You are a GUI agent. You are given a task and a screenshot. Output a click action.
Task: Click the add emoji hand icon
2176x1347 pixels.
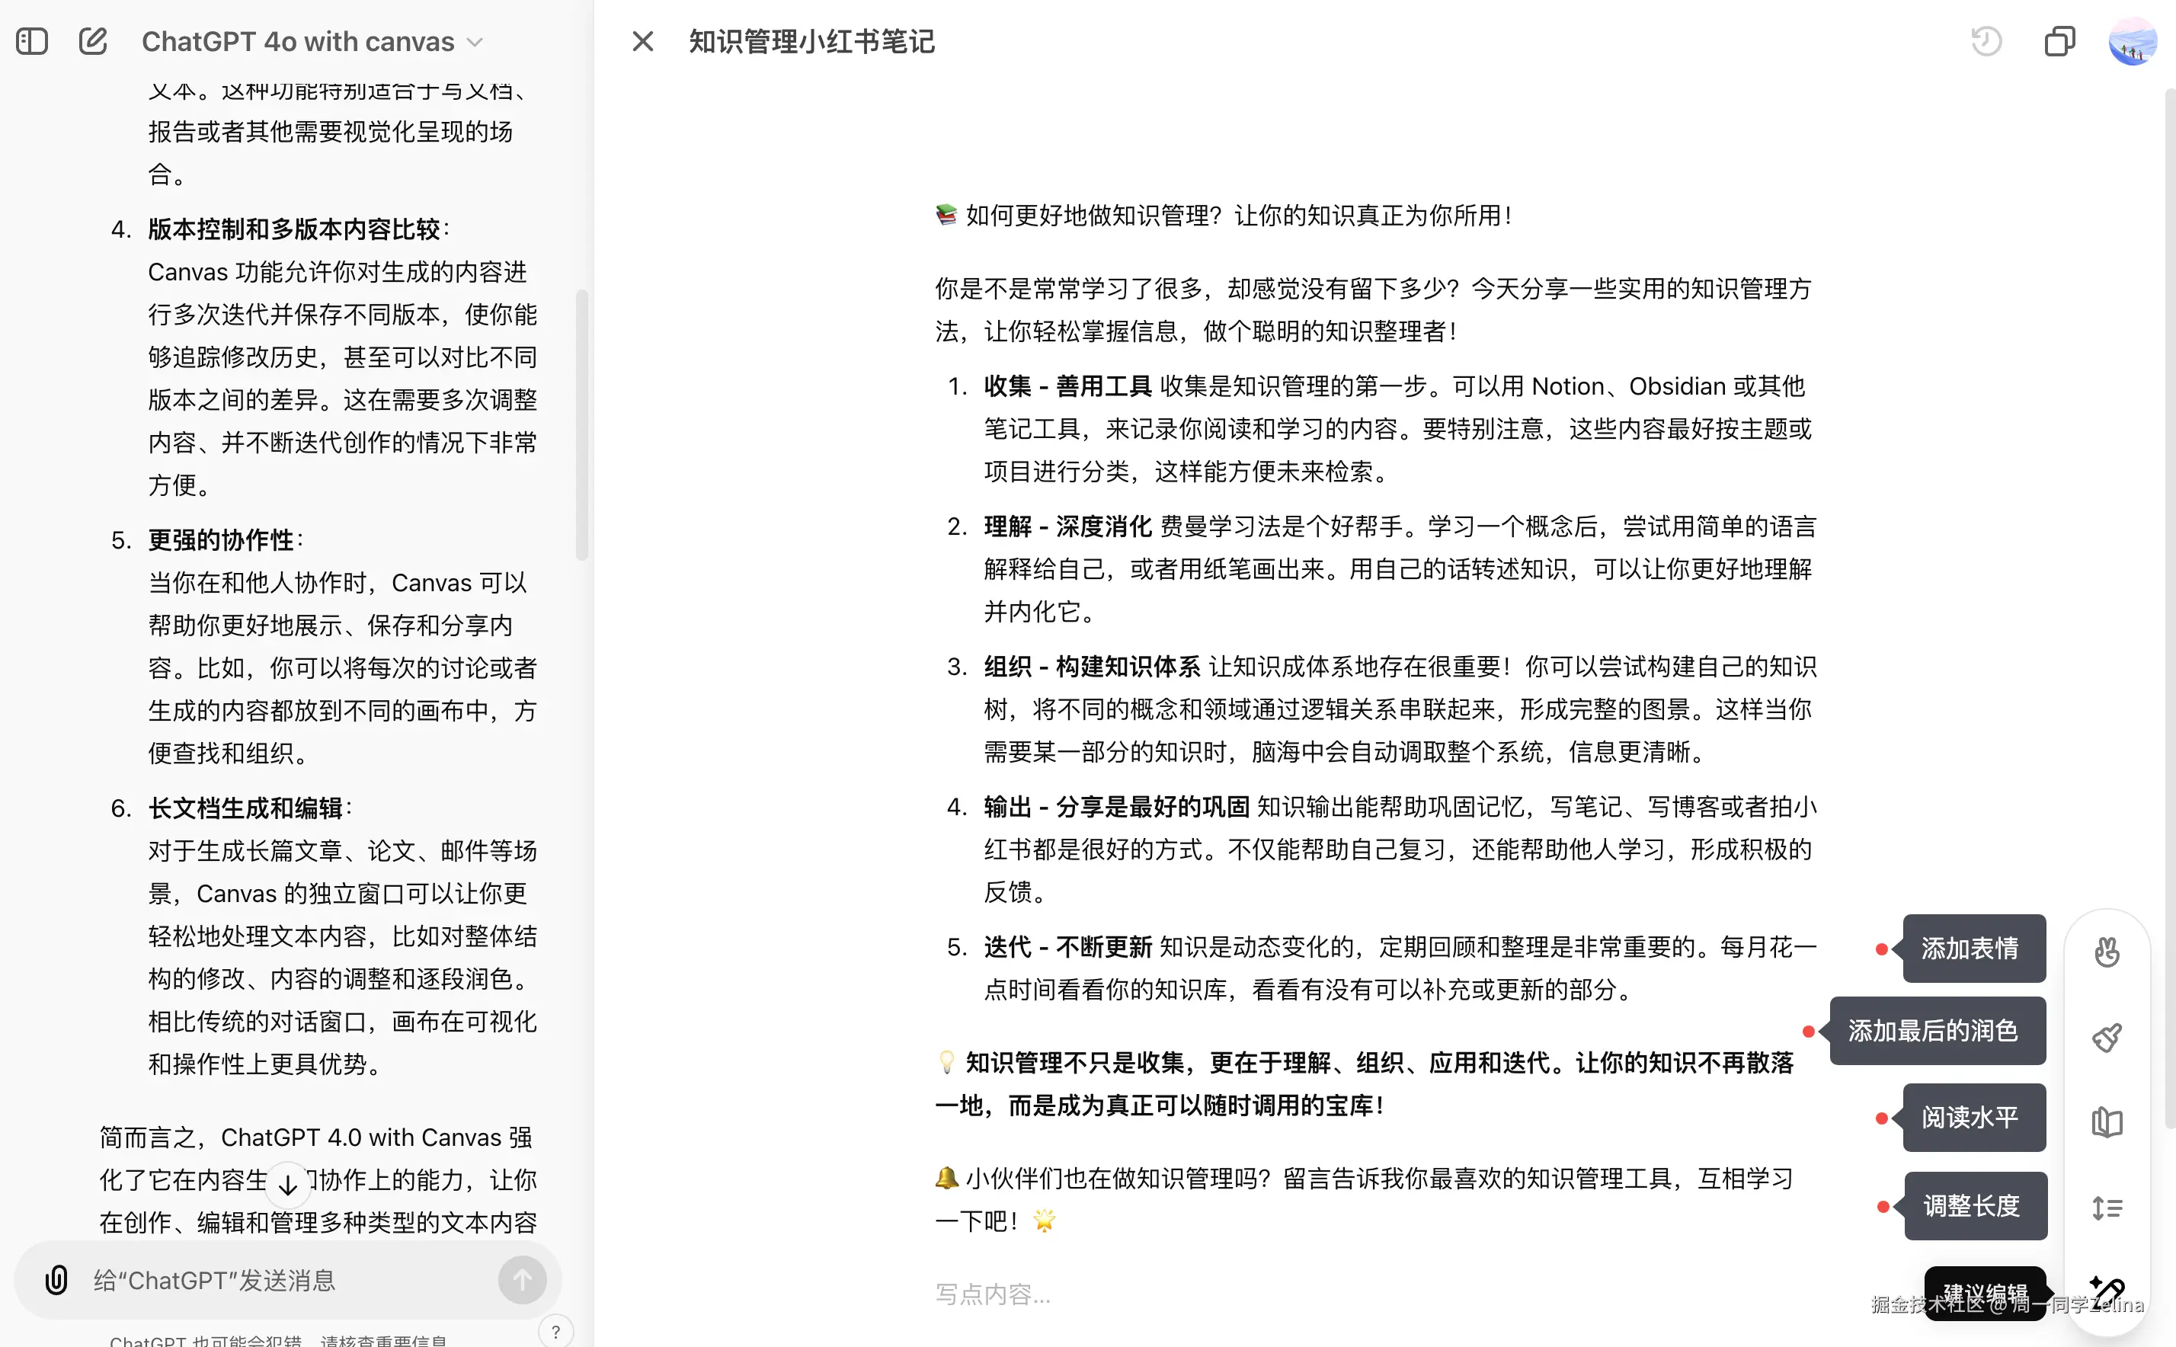coord(2107,952)
